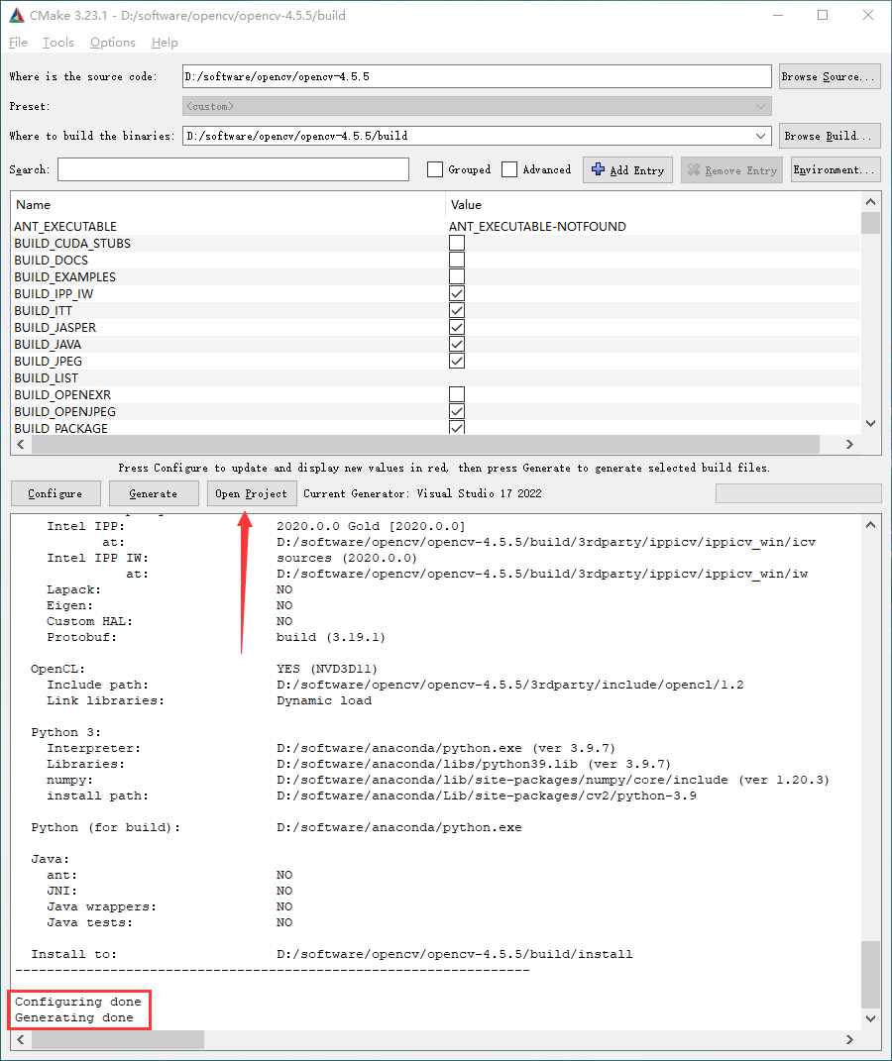This screenshot has width=892, height=1061.
Task: Click down arrow of output log scrollbar
Action: tap(871, 1019)
